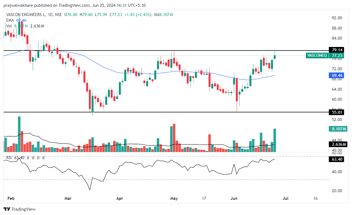Click the upper horizontal resistance line
Screen dimensions: 352x215
pos(136,50)
